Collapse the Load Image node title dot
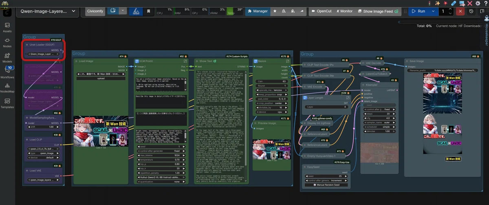 pos(77,61)
